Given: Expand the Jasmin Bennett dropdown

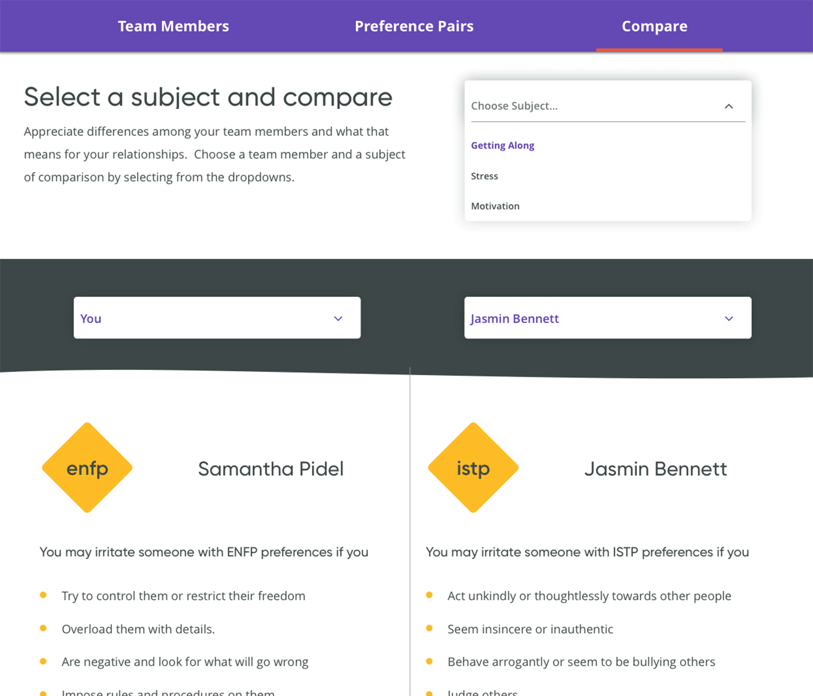Looking at the screenshot, I should pos(607,318).
